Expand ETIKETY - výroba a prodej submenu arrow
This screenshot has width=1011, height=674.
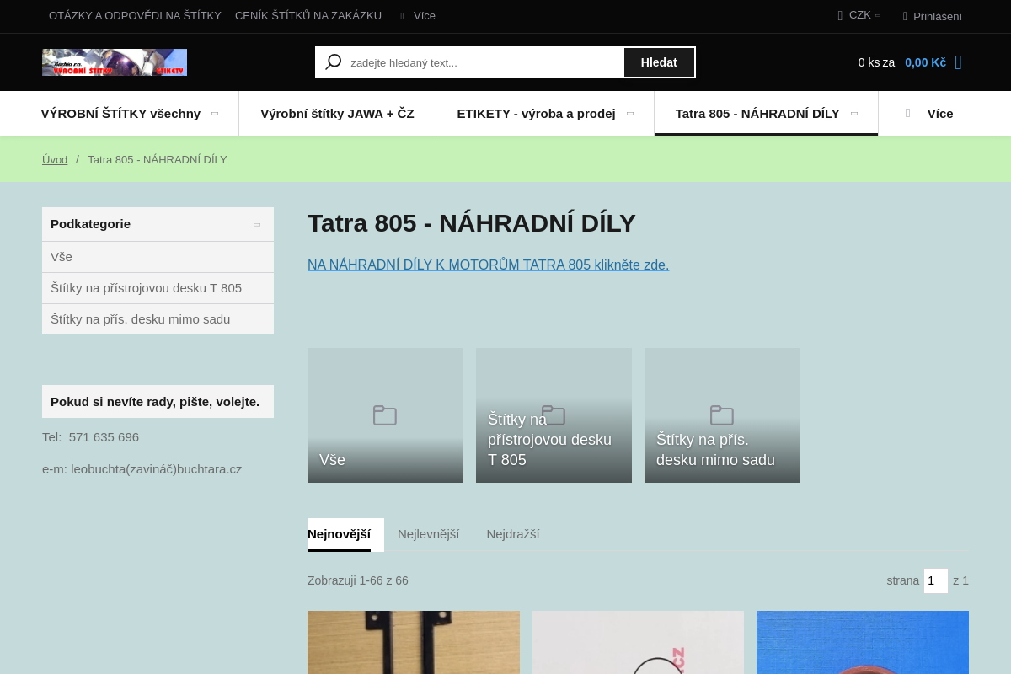tap(630, 114)
